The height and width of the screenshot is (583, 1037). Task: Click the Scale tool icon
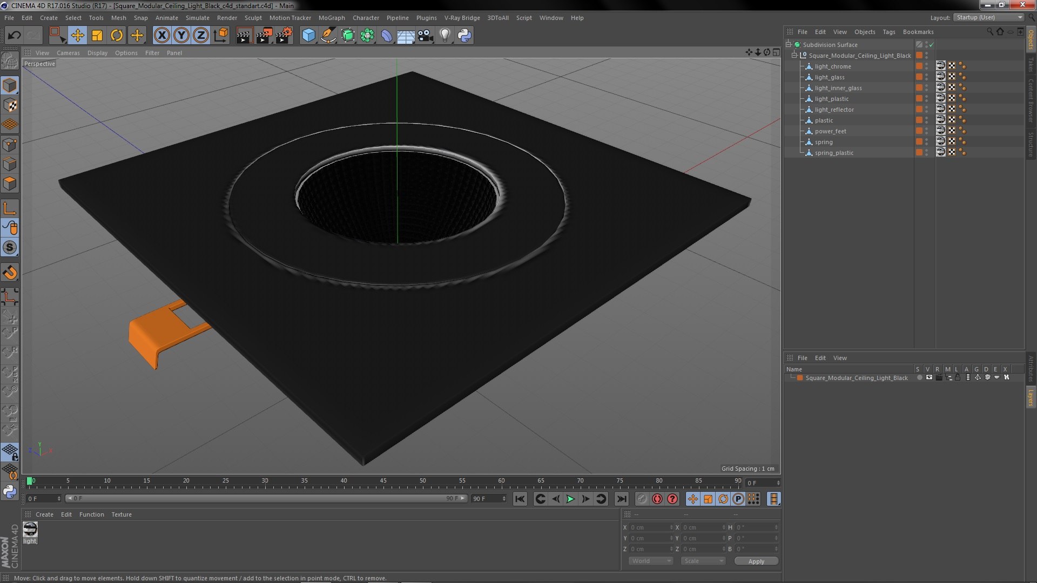click(x=97, y=36)
